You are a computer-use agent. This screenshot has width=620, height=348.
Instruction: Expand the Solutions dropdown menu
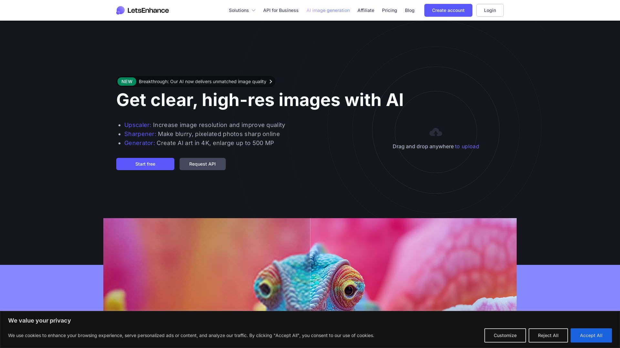click(242, 10)
